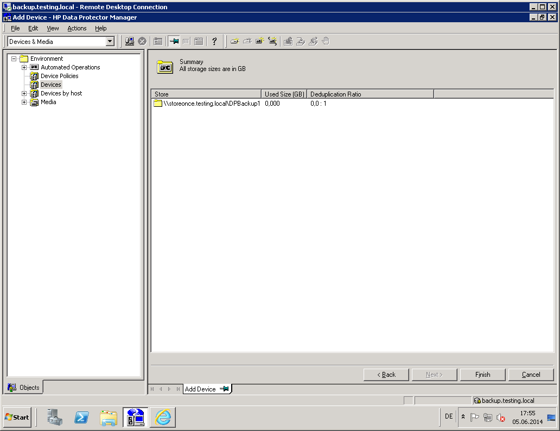560x431 pixels.
Task: Select the Media tree item
Action: coord(48,102)
